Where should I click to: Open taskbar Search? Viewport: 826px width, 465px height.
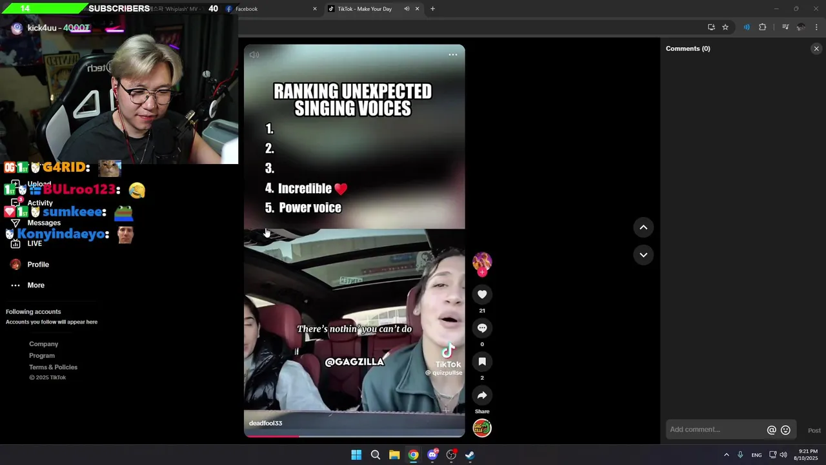click(376, 455)
